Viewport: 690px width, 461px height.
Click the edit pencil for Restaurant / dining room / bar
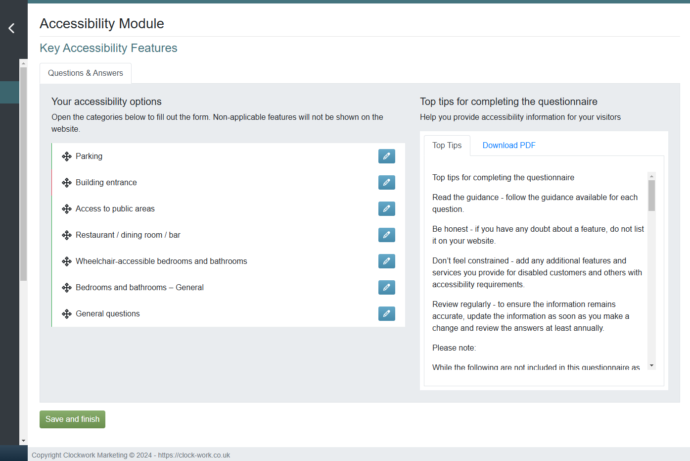[386, 235]
